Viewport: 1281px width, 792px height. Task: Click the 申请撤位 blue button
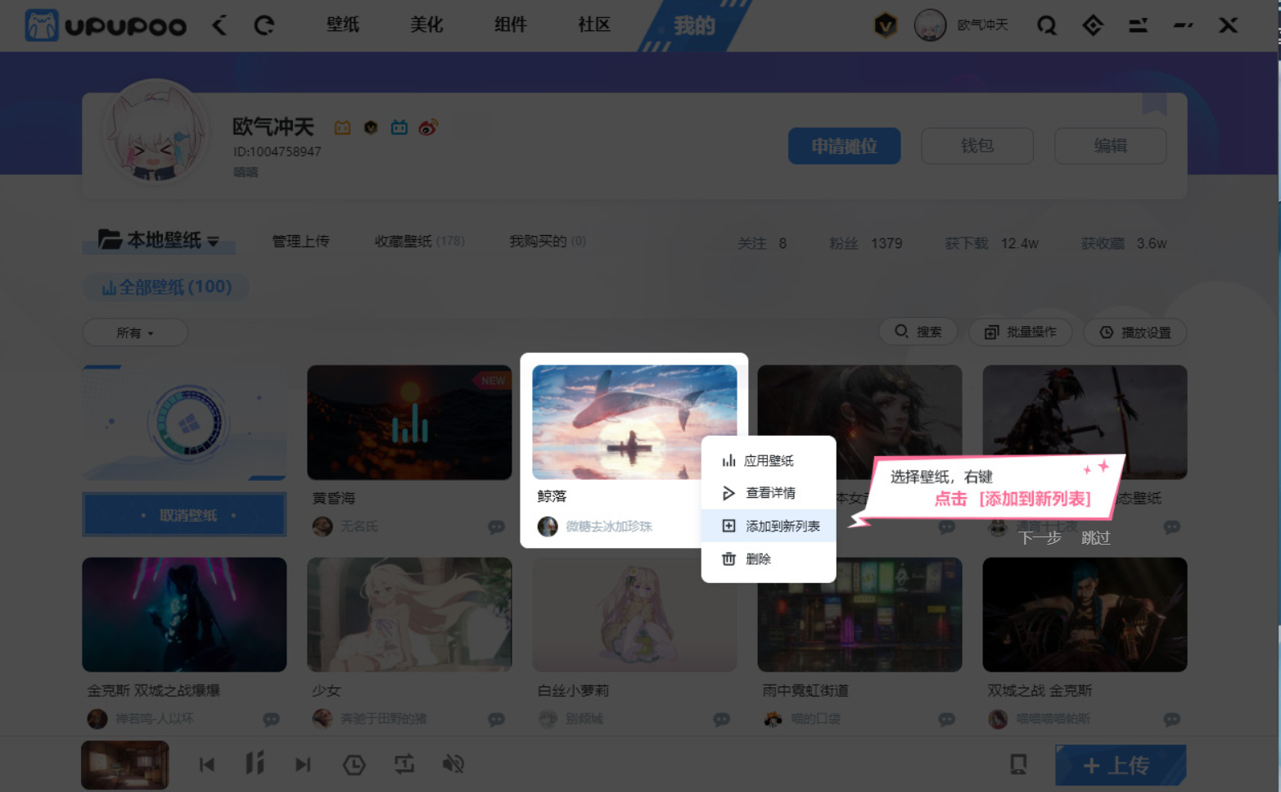point(844,146)
